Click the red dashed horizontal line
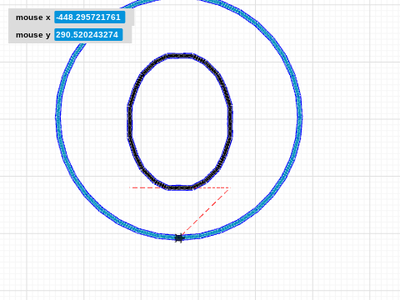Image resolution: width=400 pixels, height=300 pixels. pos(180,187)
